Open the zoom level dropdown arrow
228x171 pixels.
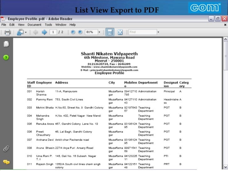[x=99, y=32]
